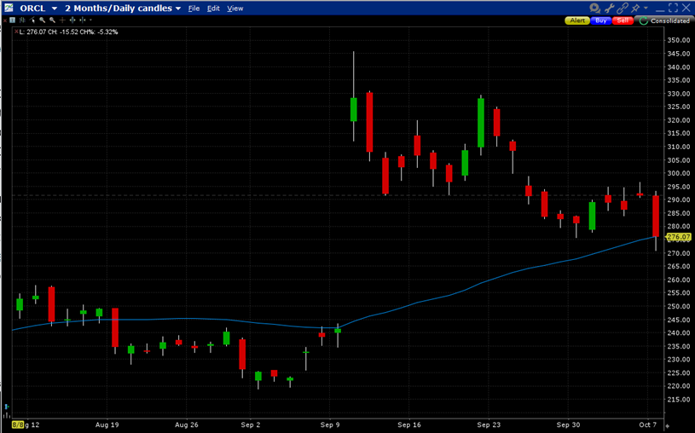Open the ORCL symbol dropdown arrow
Image resolution: width=695 pixels, height=433 pixels.
pos(54,9)
